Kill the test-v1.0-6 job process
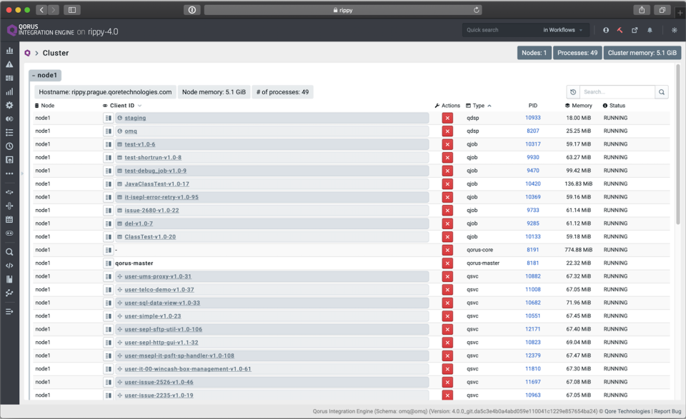686x419 pixels. tap(447, 144)
